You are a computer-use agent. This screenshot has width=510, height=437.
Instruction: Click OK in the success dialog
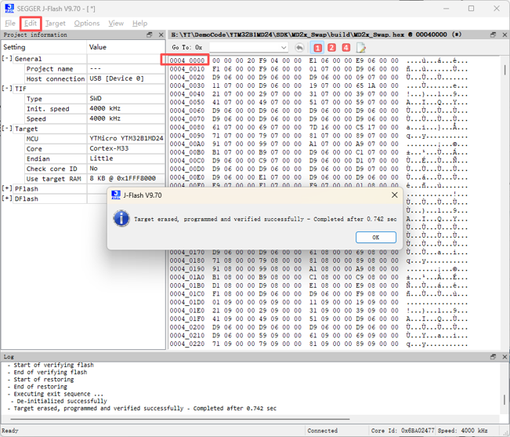[x=376, y=237]
